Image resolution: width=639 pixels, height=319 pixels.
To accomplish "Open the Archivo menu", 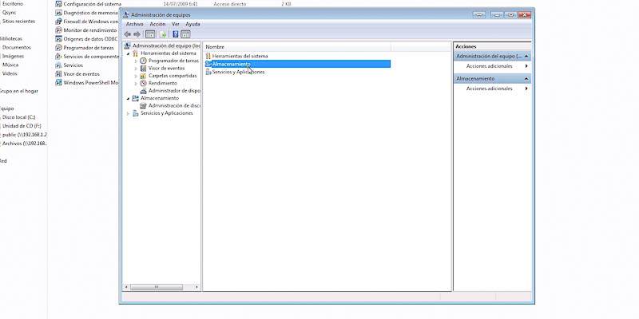I will tap(134, 25).
